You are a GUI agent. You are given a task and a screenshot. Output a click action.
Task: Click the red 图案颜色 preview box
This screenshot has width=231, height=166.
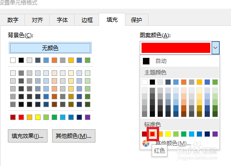coord(176,48)
